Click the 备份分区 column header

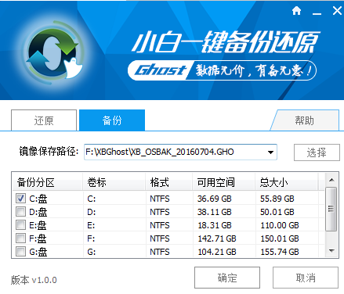pos(48,182)
